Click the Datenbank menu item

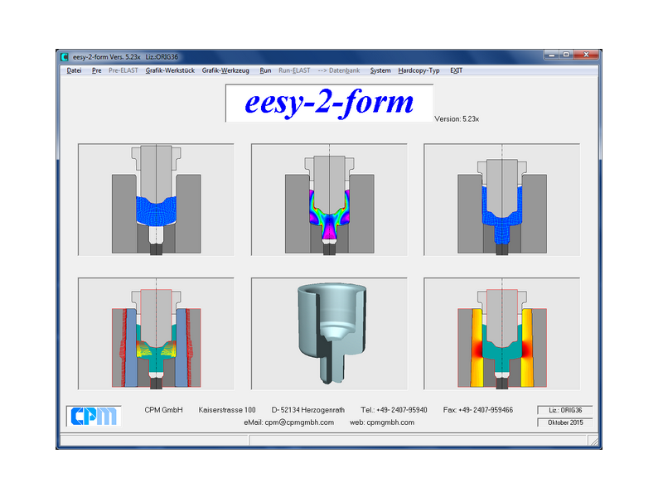[x=339, y=70]
